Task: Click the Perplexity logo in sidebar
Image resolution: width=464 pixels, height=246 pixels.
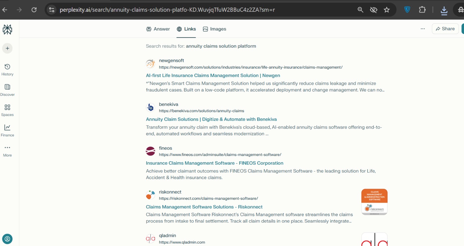Action: click(8, 29)
